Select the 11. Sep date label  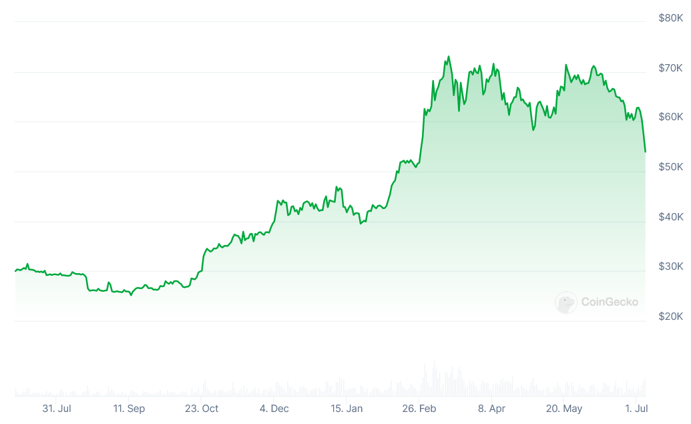pyautogui.click(x=129, y=409)
